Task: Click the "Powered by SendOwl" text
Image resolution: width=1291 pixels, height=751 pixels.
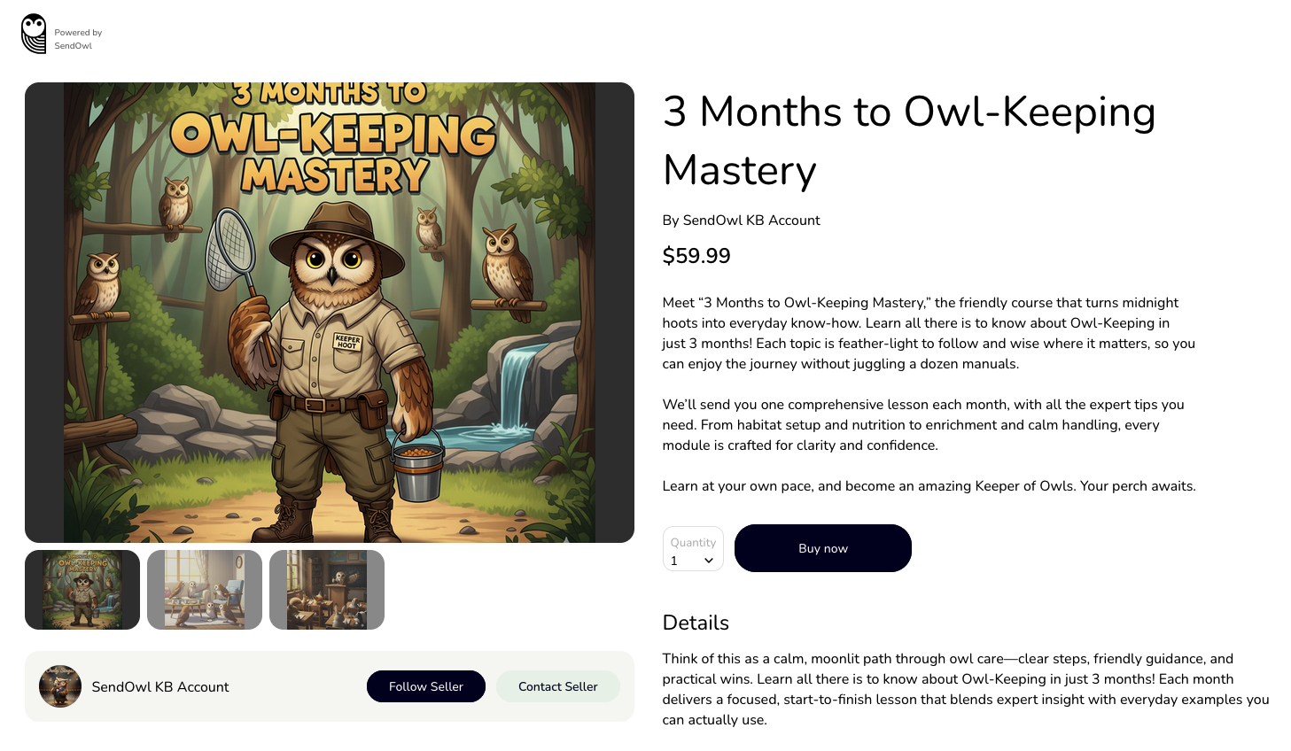Action: coord(78,39)
